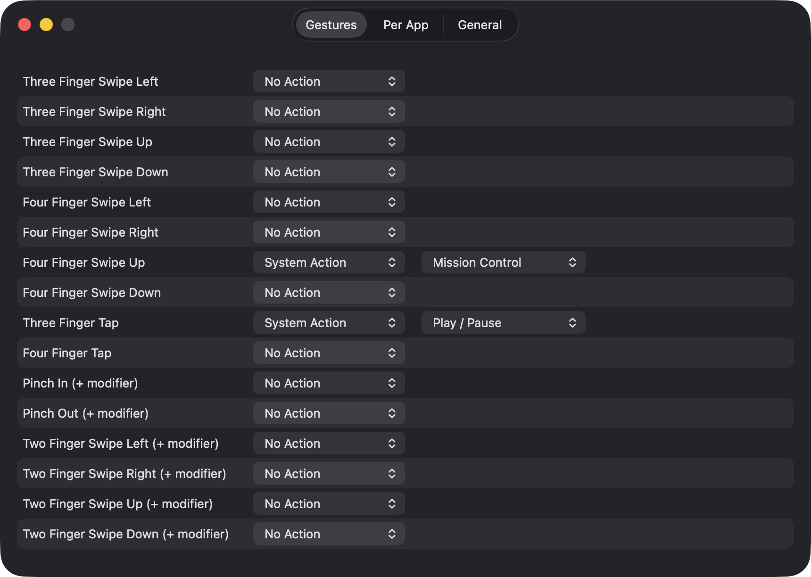Open Three Finger Swipe Down action dropdown

pos(329,172)
